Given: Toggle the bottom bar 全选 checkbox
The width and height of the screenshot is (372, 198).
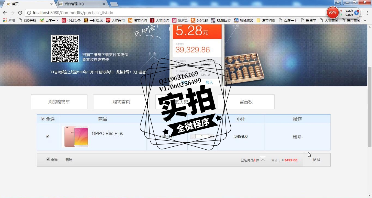Looking at the screenshot, I should pos(48,159).
